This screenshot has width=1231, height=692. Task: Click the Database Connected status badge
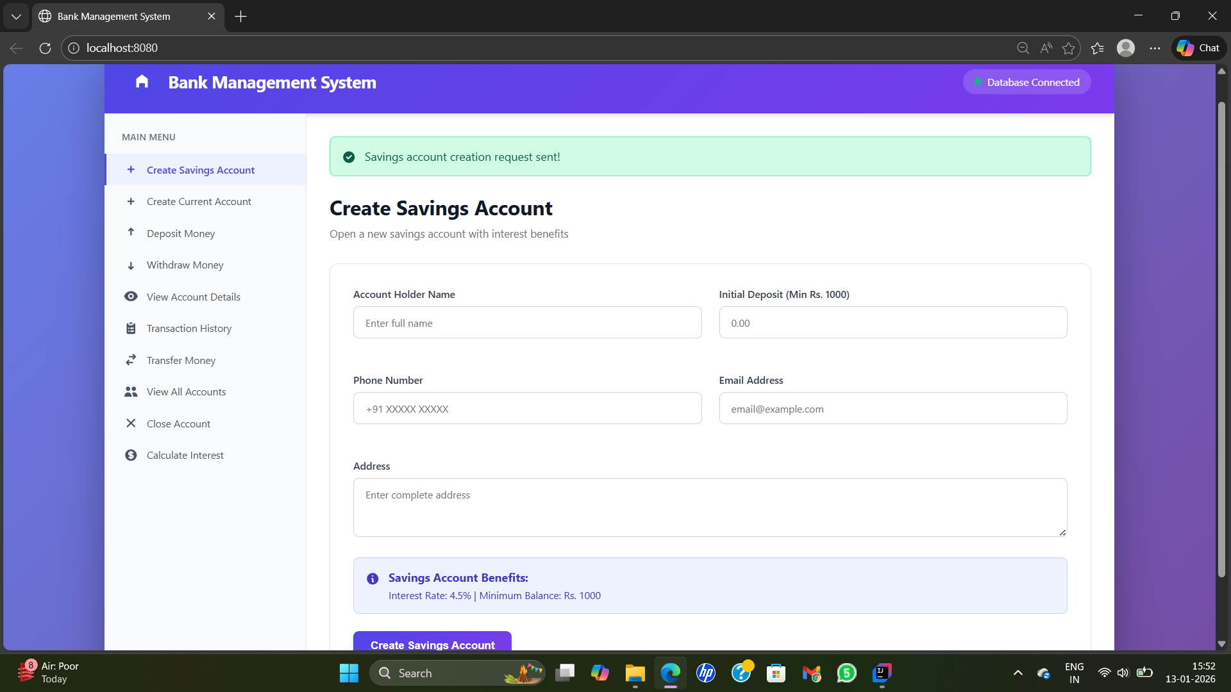[1026, 82]
